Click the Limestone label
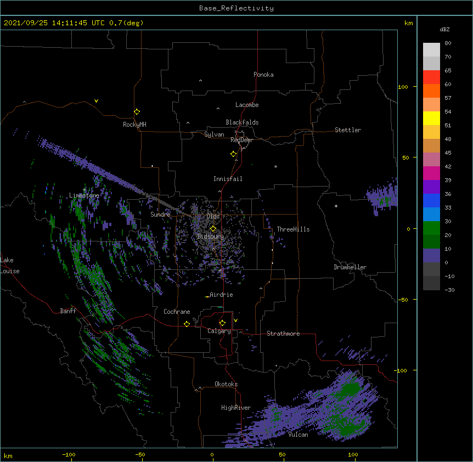This screenshot has width=473, height=462. (x=84, y=195)
